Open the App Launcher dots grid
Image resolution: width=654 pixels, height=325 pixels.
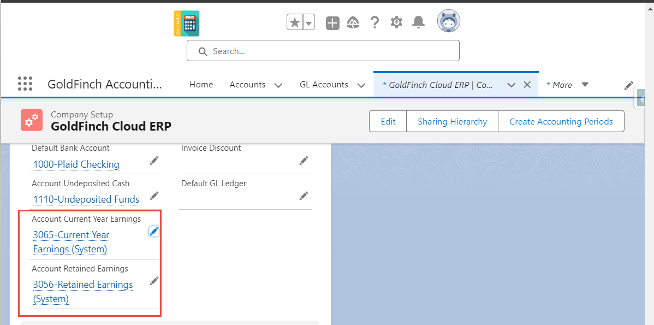pyautogui.click(x=25, y=84)
